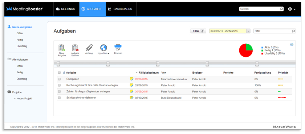Open note icon for Schlüsselwörter definieren
305x134 pixels.
[x=132, y=98]
